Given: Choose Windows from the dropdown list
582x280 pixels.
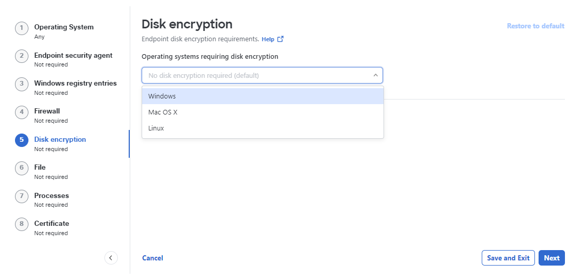Looking at the screenshot, I should click(x=263, y=96).
